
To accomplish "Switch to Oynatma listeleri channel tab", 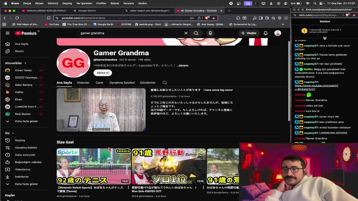I will click(x=122, y=83).
